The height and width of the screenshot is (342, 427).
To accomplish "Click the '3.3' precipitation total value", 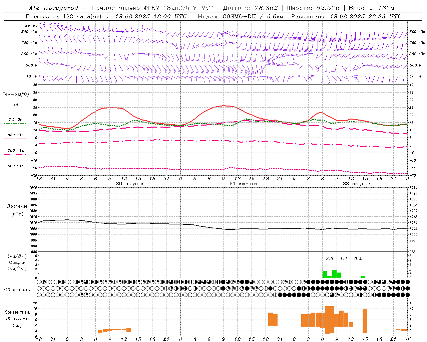I will (330, 259).
